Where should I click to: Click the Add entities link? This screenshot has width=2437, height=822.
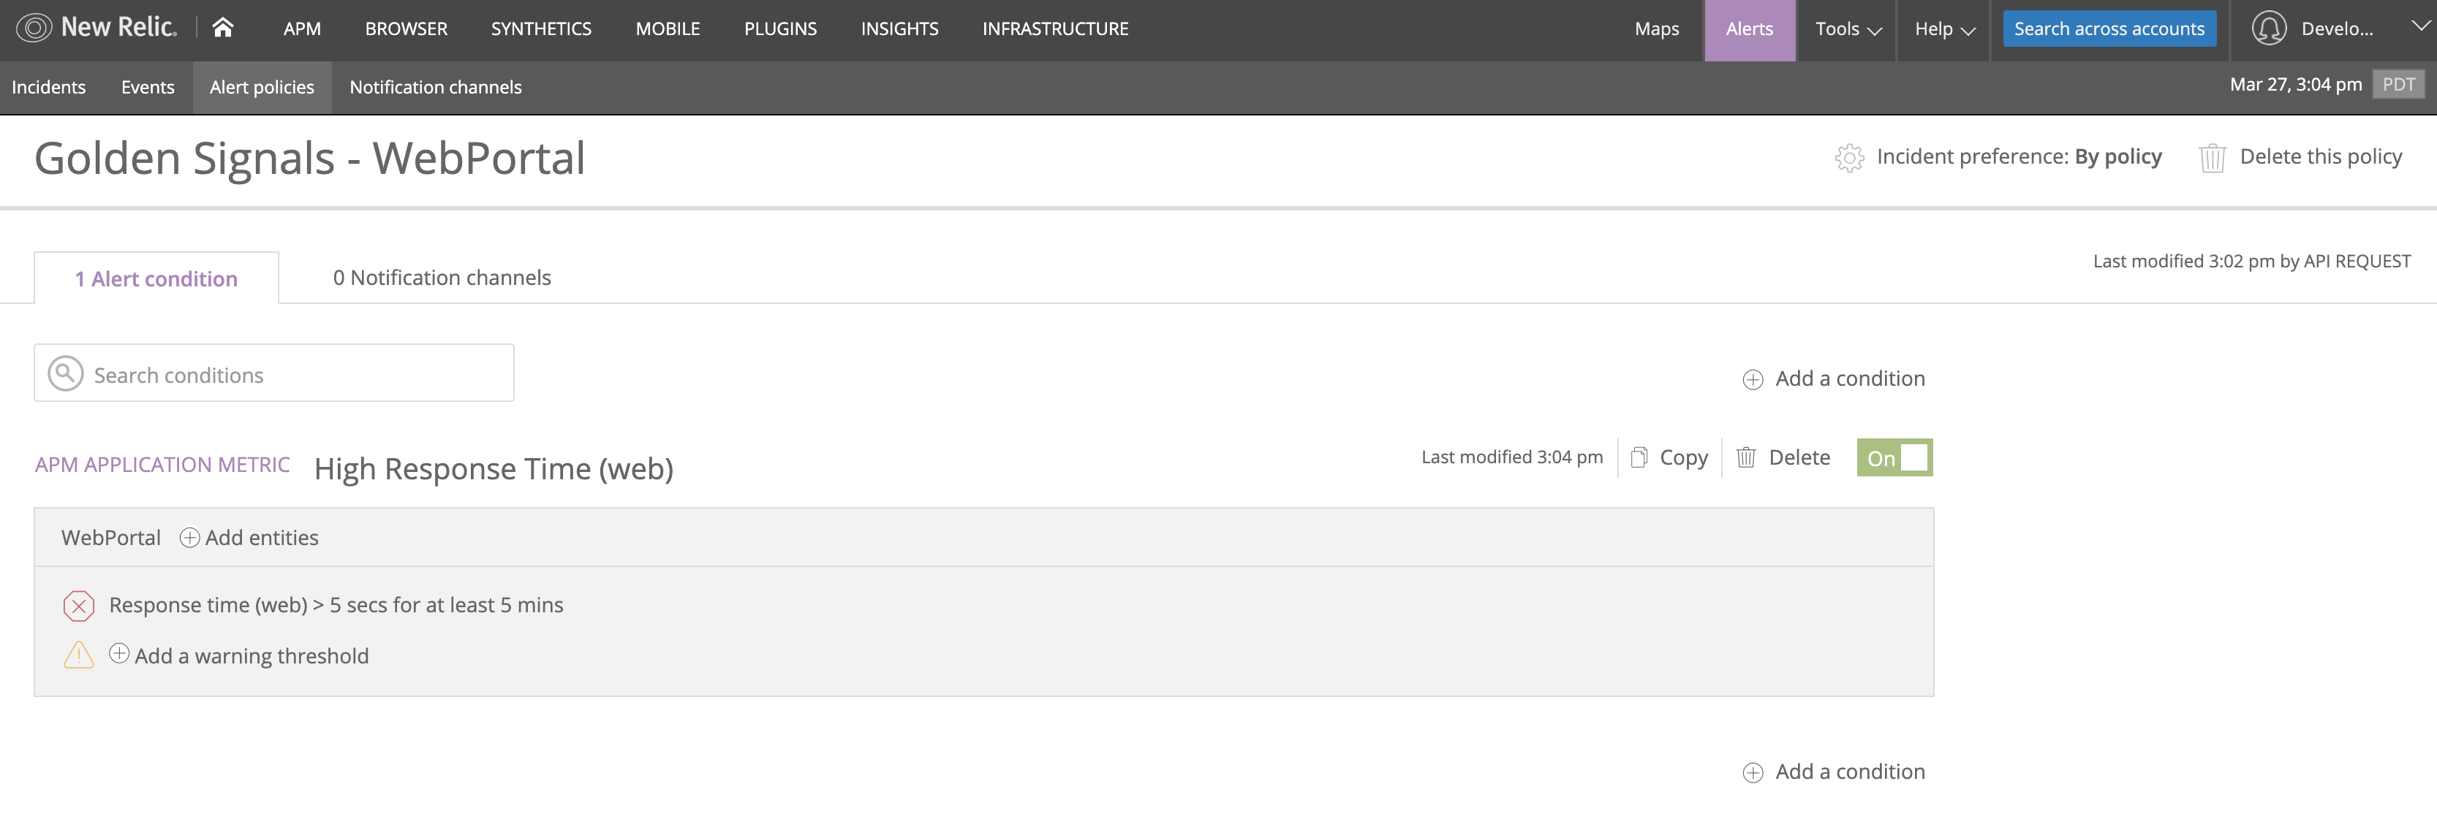(x=262, y=537)
